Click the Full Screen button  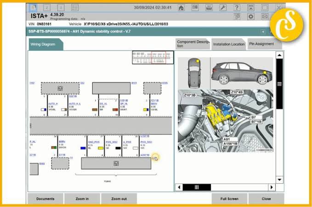pos(229,199)
